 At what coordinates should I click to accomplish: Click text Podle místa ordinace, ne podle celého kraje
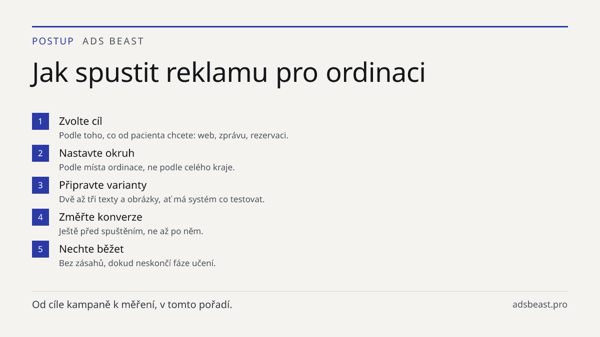[147, 167]
